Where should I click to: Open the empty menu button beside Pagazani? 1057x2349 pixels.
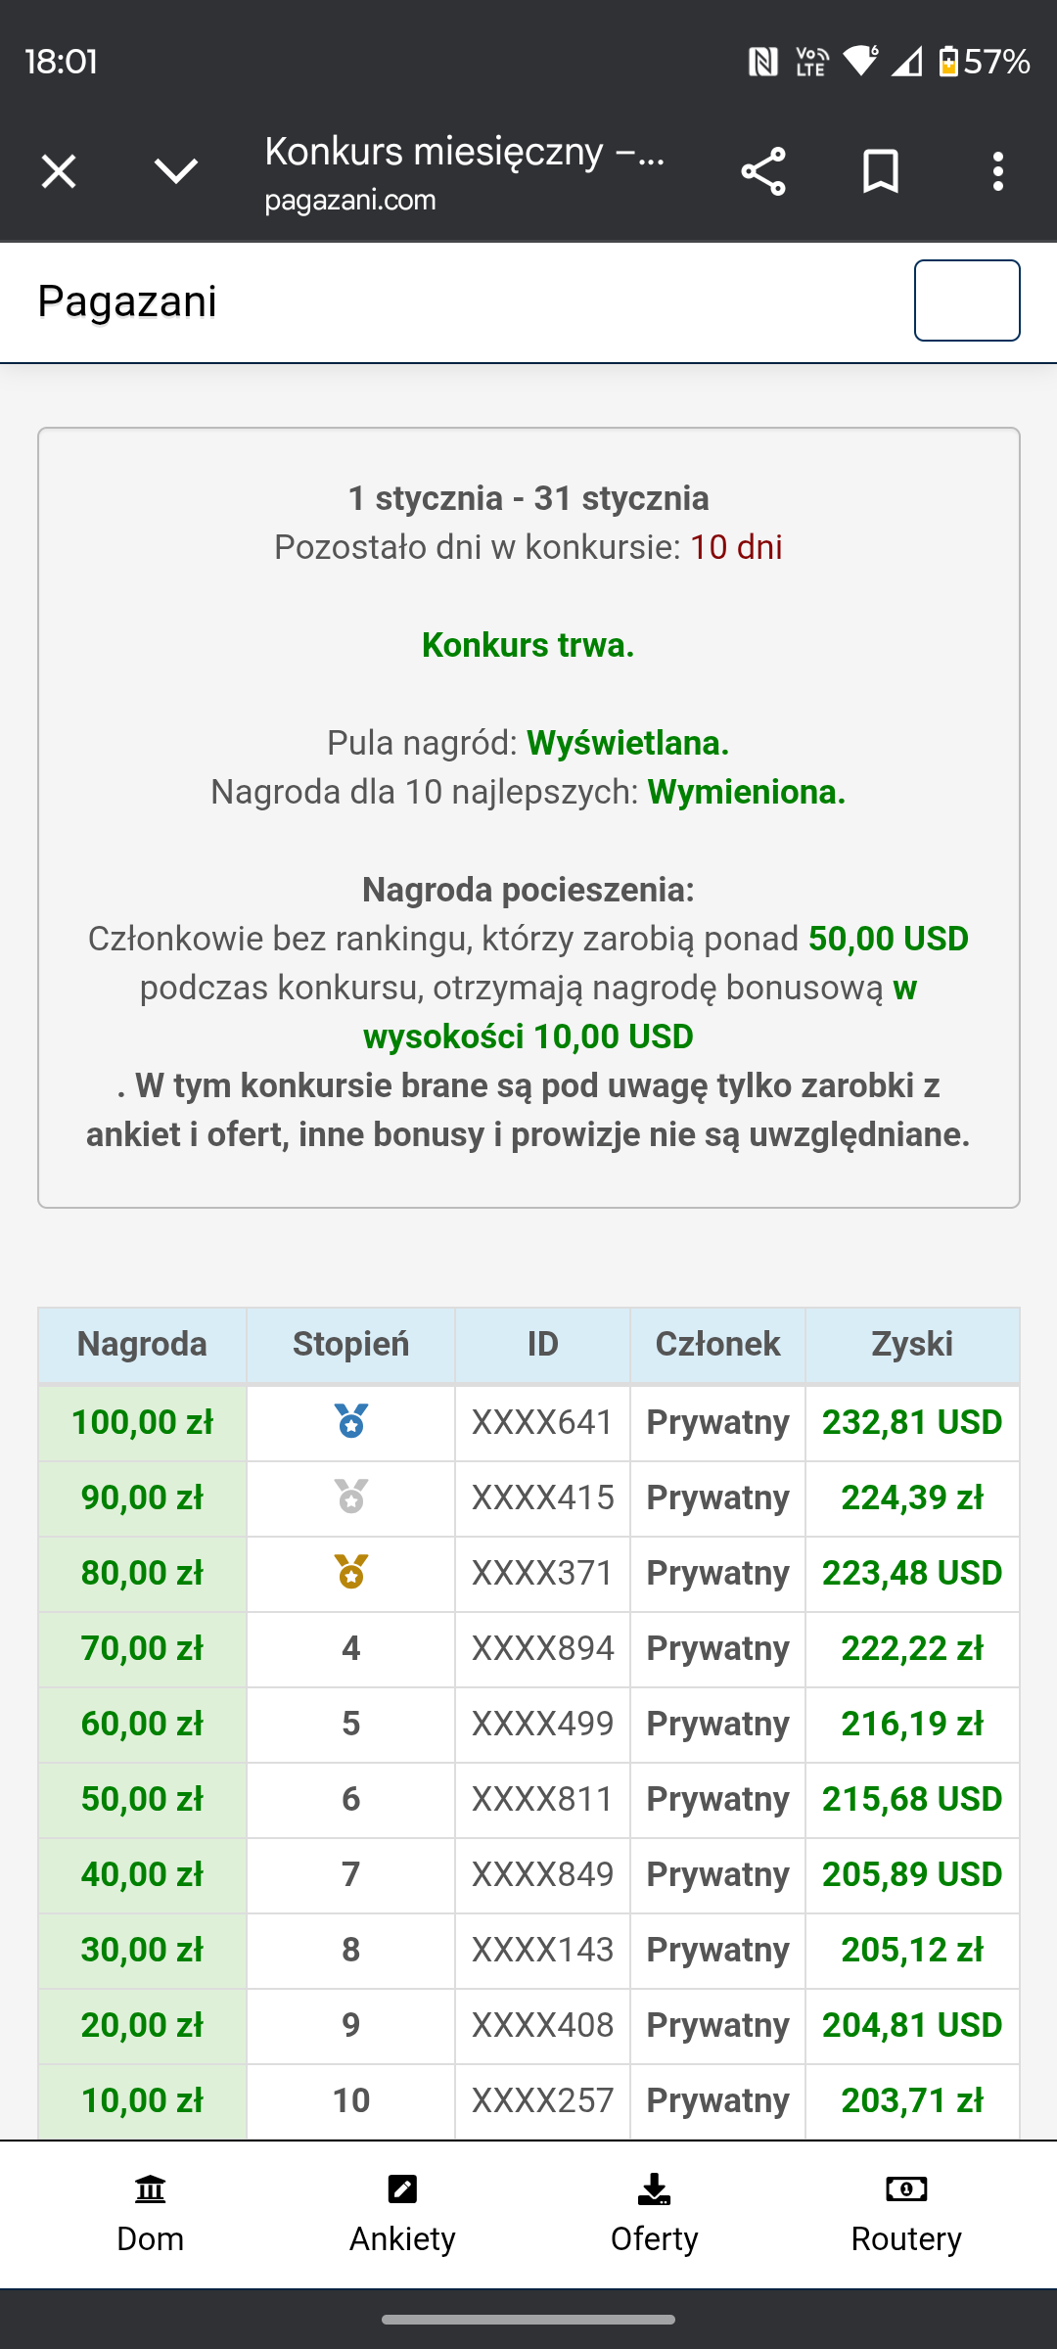[967, 300]
